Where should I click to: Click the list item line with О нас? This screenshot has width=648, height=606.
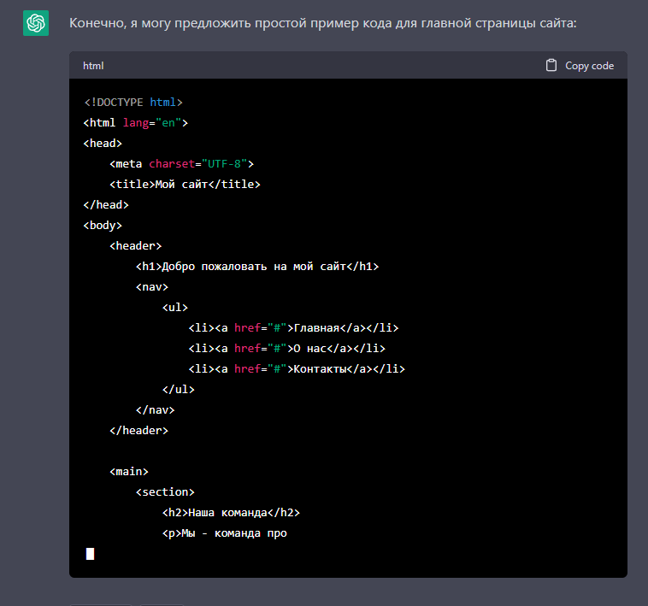(x=286, y=348)
